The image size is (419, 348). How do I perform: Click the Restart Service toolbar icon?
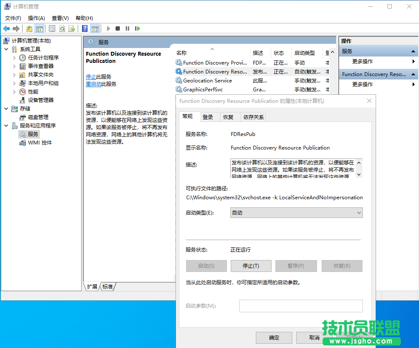(137, 28)
